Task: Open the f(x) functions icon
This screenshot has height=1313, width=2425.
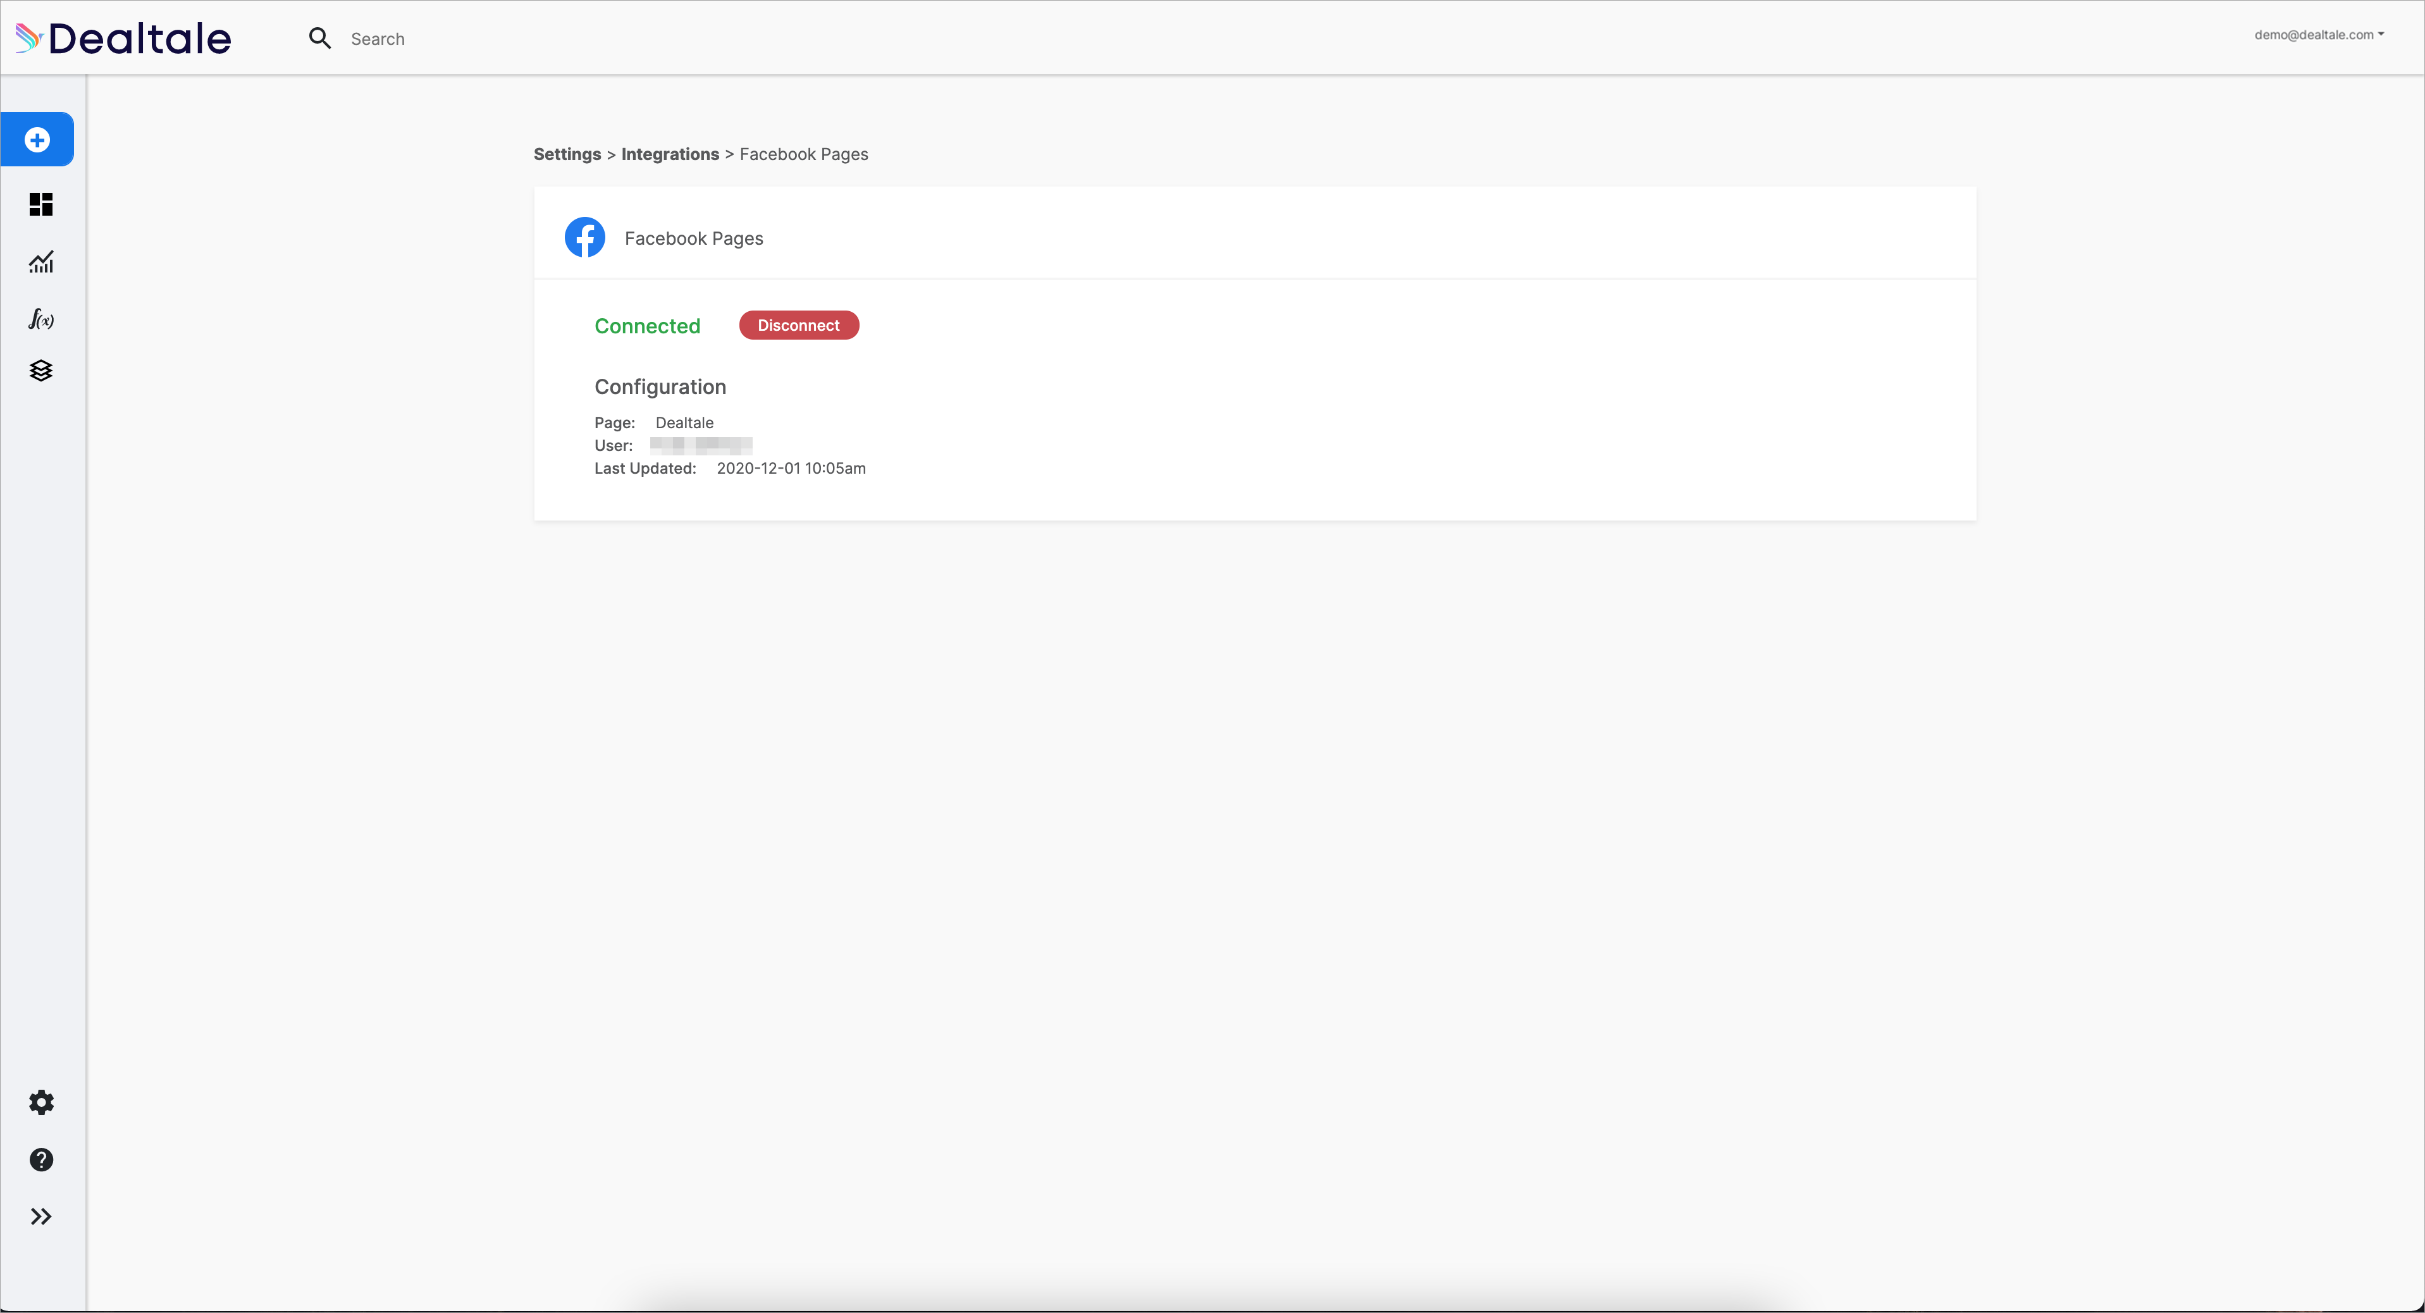Action: coord(40,319)
